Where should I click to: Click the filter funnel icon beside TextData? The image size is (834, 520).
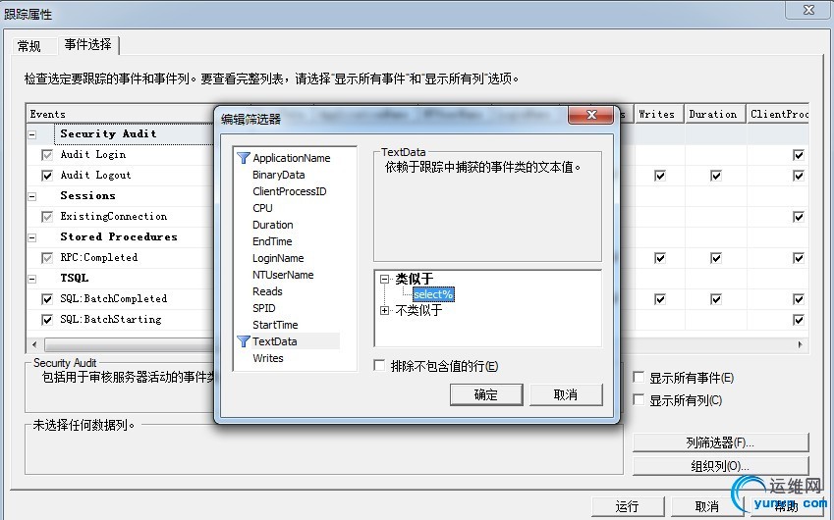point(243,341)
